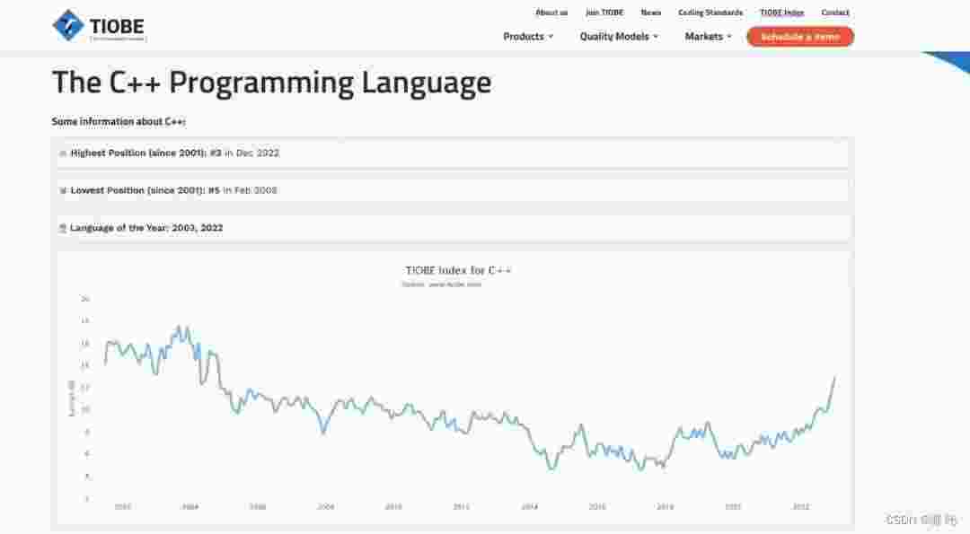Viewport: 970px width, 534px height.
Task: Expand the Quality Models dropdown menu
Action: tap(619, 37)
